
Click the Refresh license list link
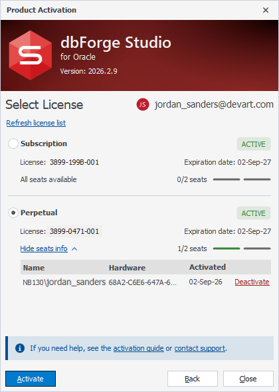tap(36, 123)
